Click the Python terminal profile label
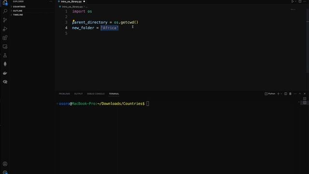This screenshot has width=309, height=174. click(270, 94)
